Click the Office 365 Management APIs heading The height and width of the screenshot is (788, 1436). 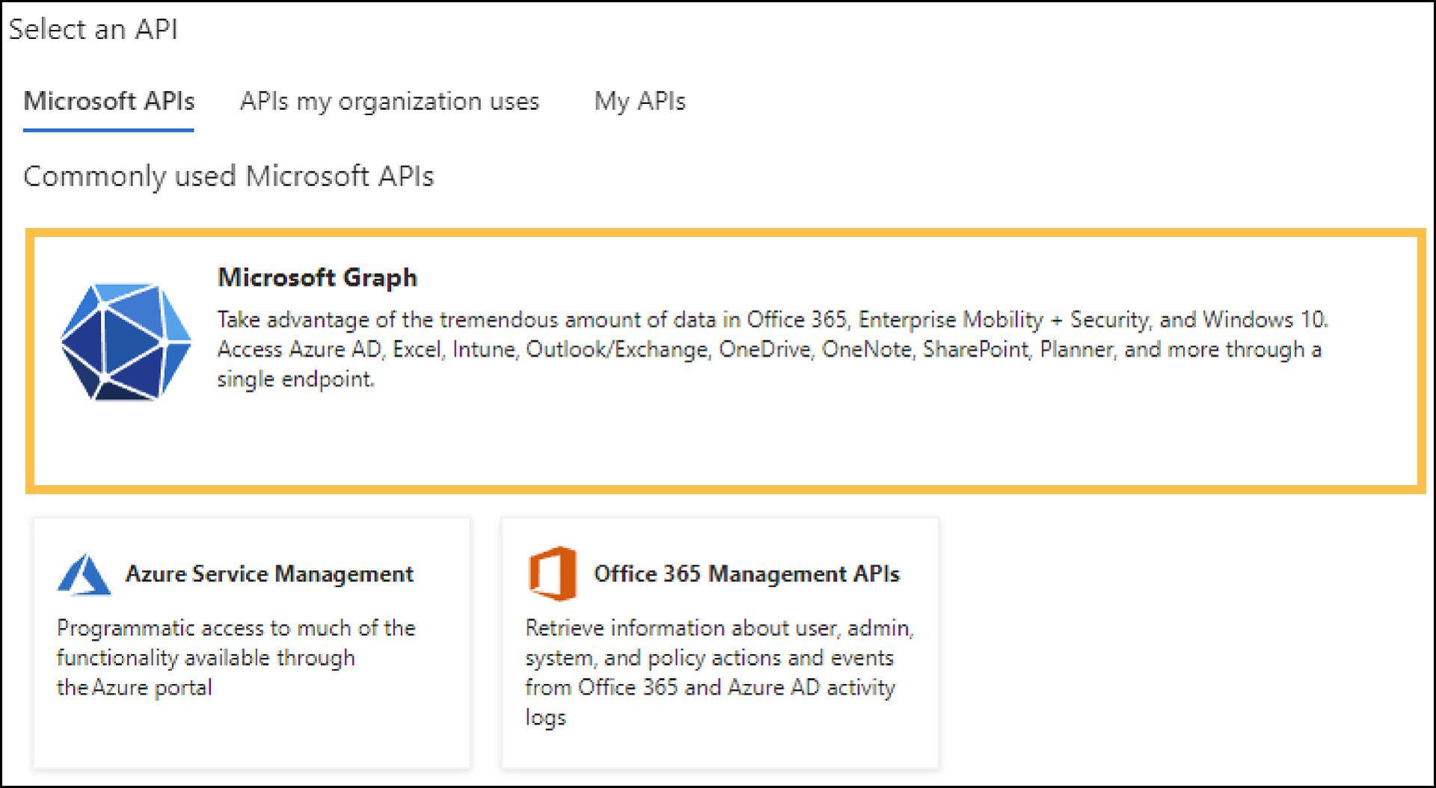[747, 574]
